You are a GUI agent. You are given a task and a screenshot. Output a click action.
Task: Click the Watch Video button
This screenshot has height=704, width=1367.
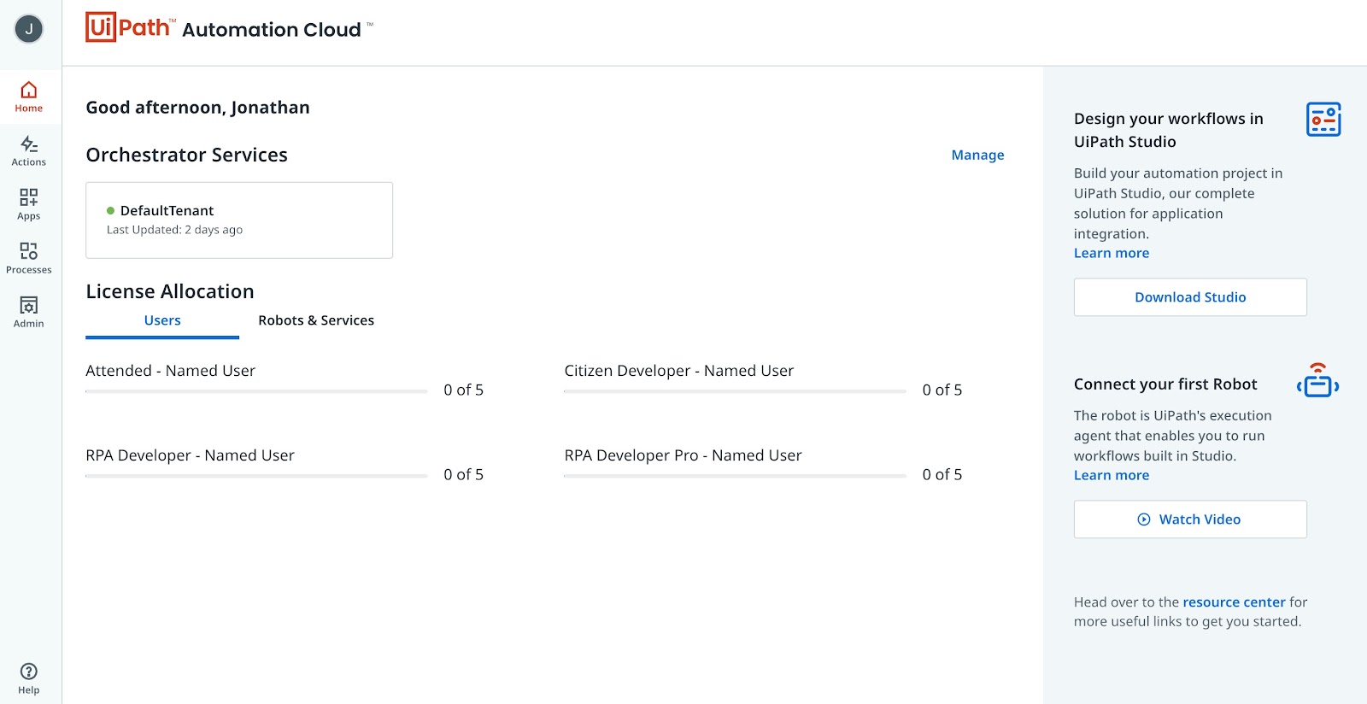tap(1189, 519)
